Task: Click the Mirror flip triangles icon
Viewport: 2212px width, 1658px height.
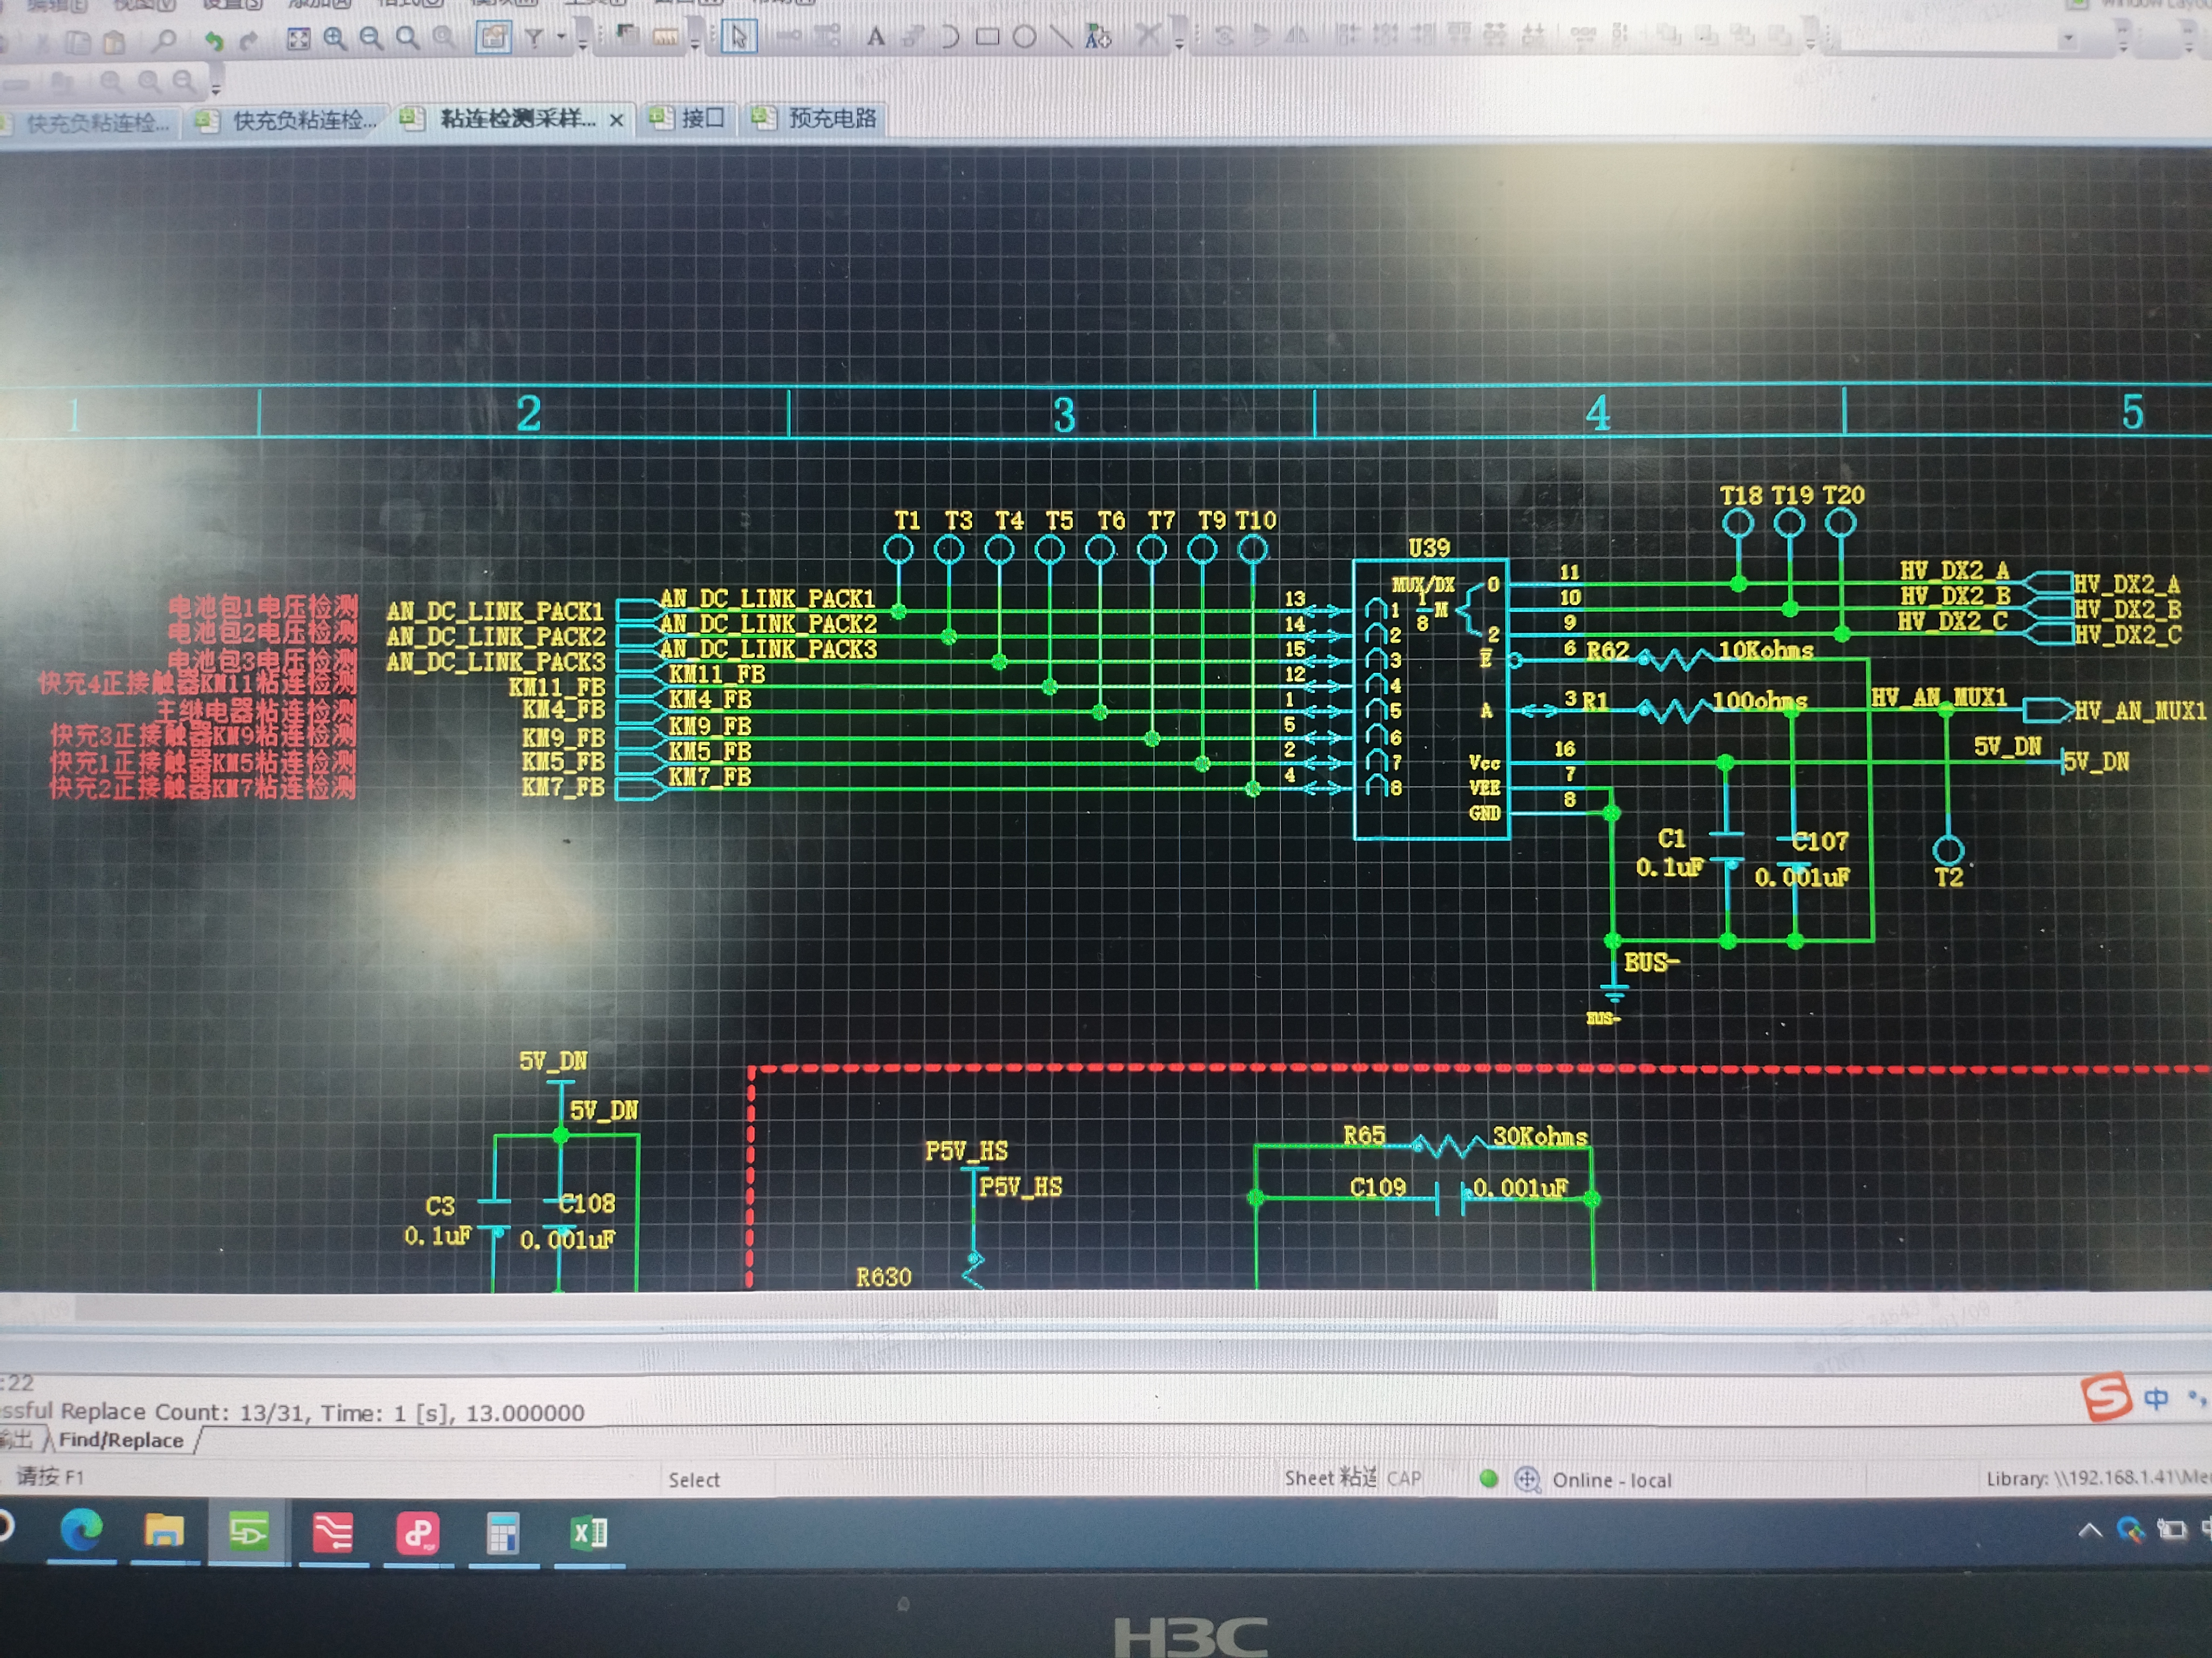Action: (x=1297, y=36)
